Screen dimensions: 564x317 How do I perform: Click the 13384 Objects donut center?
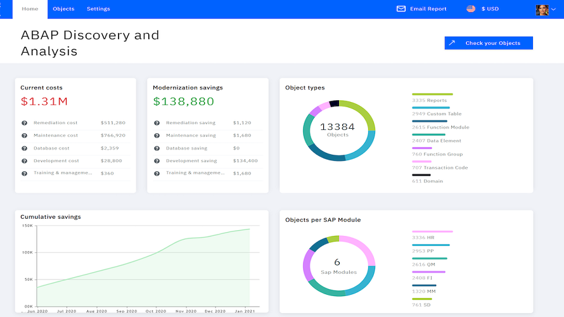pos(337,130)
